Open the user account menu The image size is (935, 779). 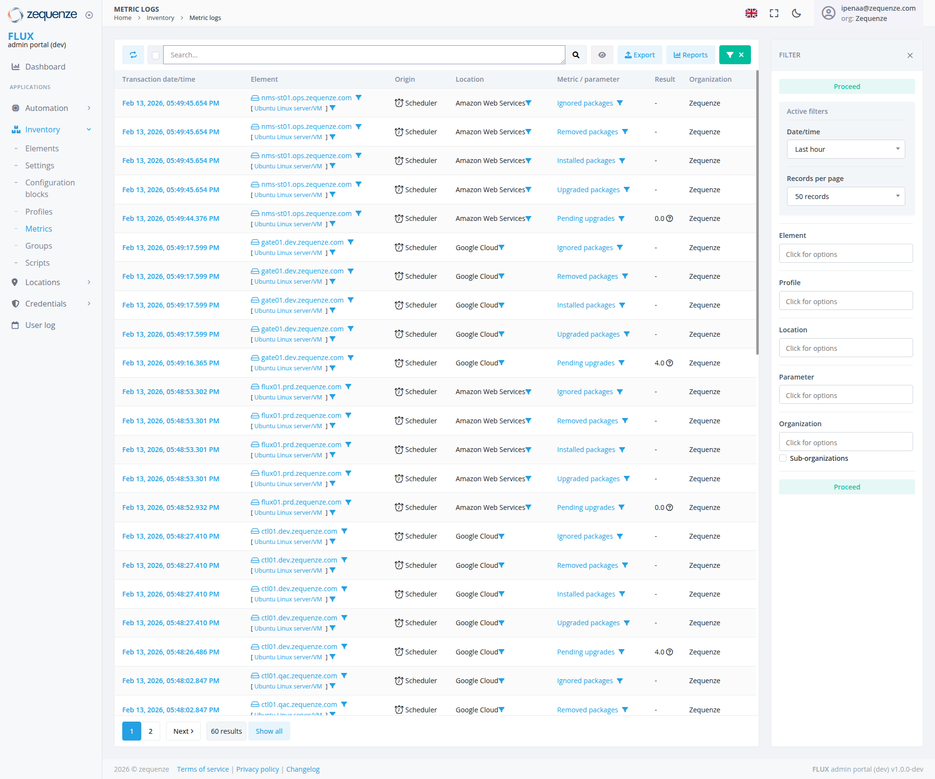pos(828,13)
